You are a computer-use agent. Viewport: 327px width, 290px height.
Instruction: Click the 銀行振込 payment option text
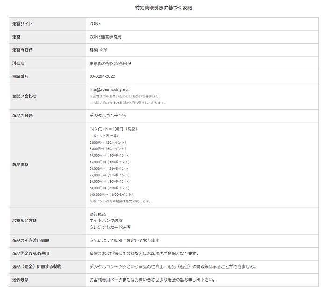(x=98, y=214)
